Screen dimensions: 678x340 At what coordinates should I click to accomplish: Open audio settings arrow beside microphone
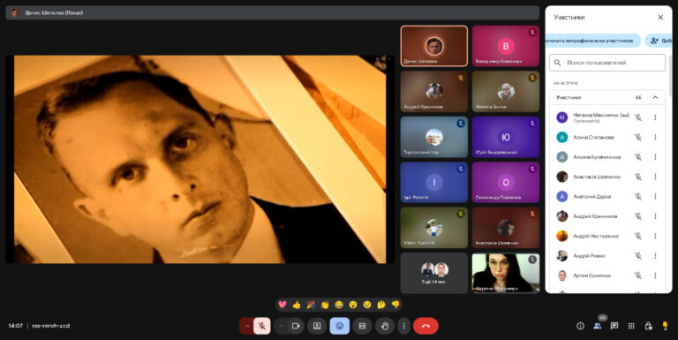click(247, 326)
